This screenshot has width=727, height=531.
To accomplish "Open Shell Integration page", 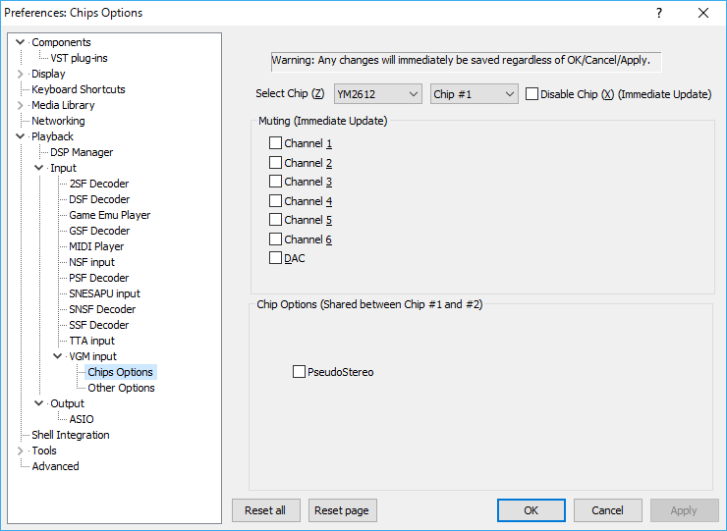I will tap(71, 435).
